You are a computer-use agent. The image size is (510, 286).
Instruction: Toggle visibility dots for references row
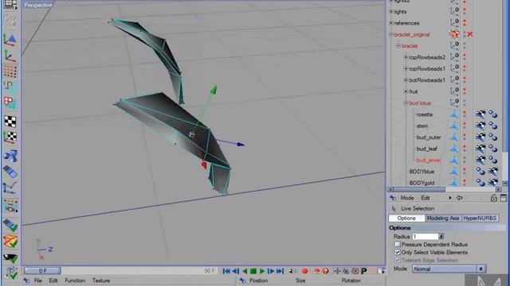(465, 23)
